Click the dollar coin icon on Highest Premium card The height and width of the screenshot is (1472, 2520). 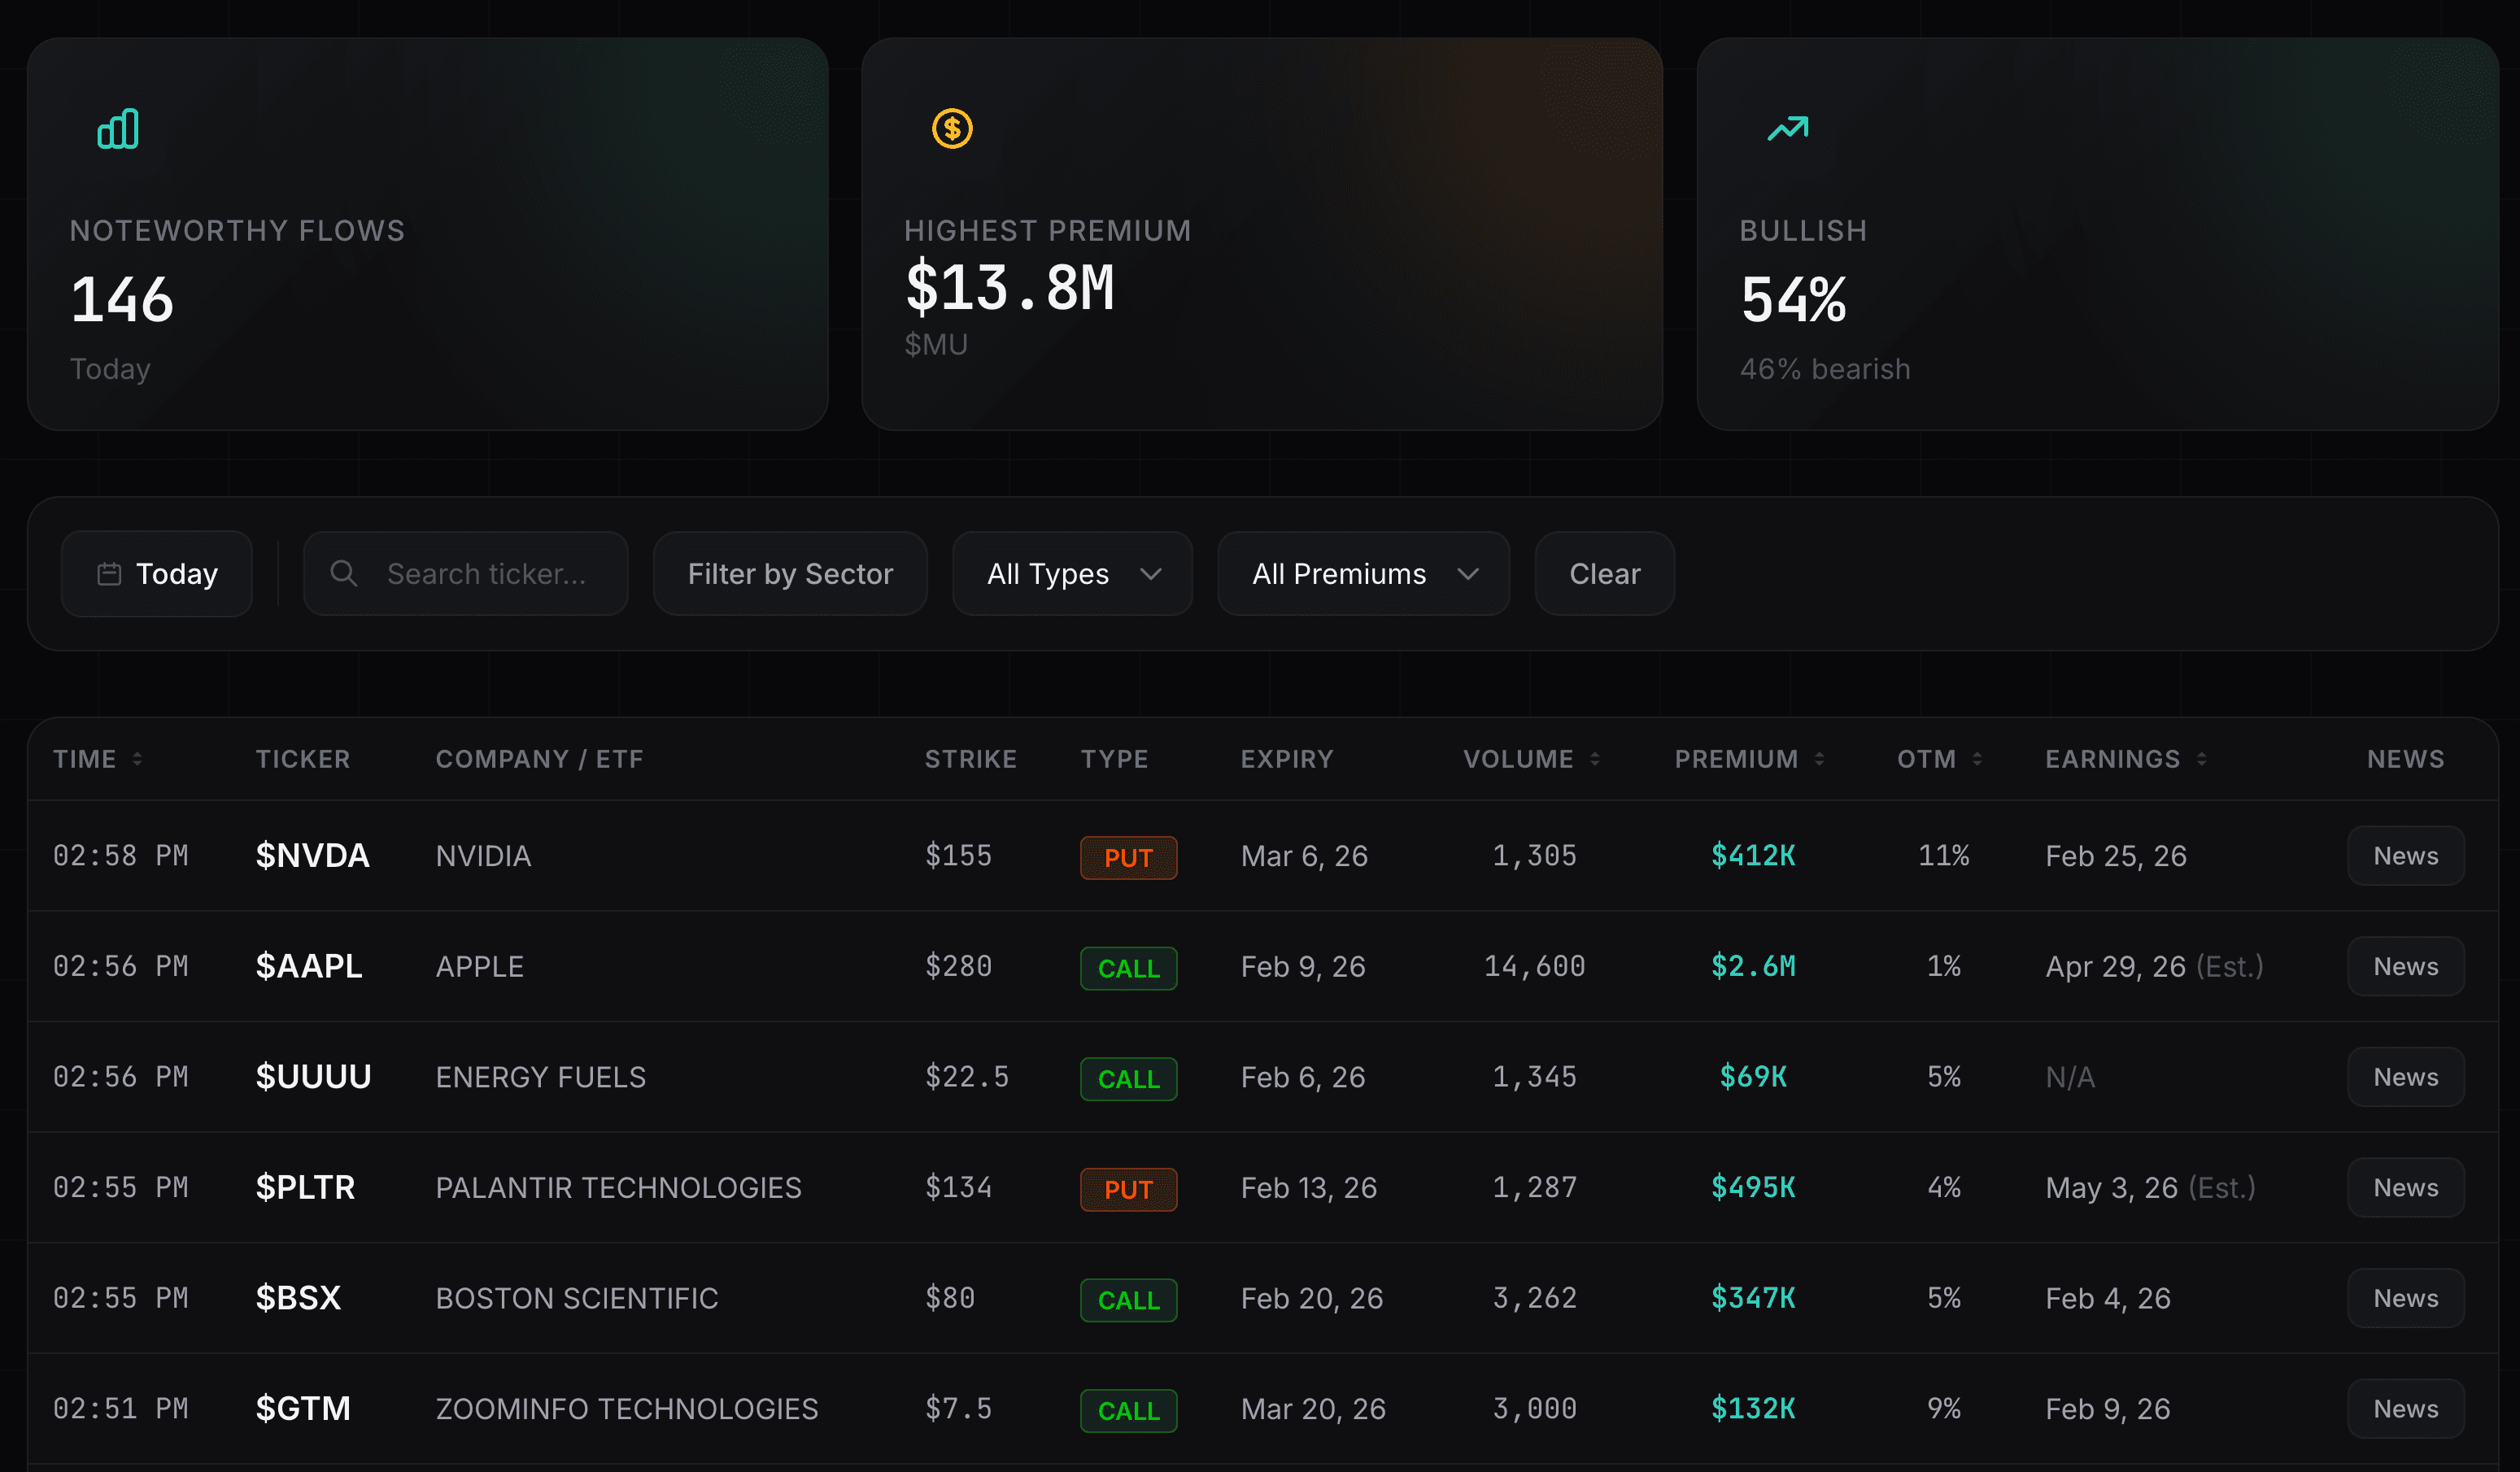click(x=952, y=128)
